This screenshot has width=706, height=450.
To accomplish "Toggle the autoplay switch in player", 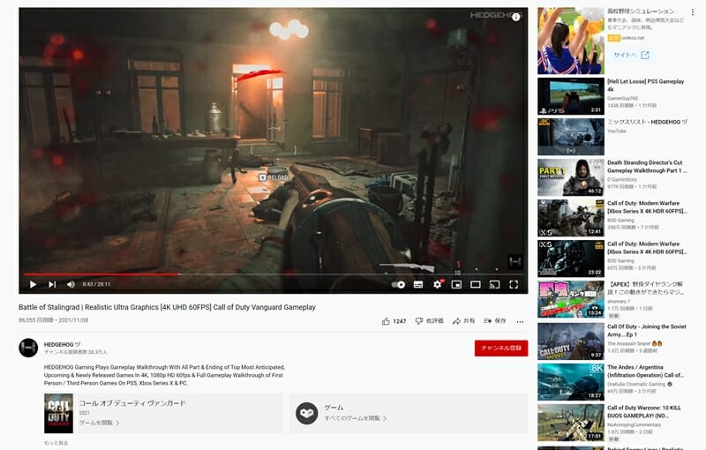I will tap(398, 284).
